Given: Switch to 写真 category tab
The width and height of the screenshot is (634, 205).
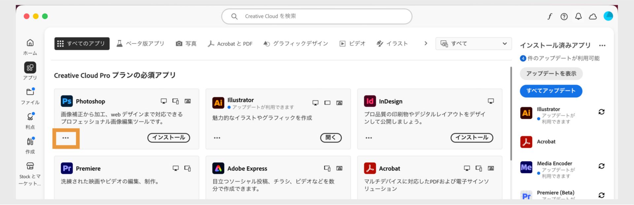Looking at the screenshot, I should (186, 44).
